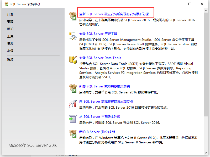Open 向 SQL Server 故障转移群集添加节点 link

coord(106,102)
